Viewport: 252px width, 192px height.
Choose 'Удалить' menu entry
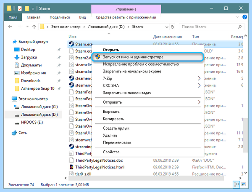(110, 135)
